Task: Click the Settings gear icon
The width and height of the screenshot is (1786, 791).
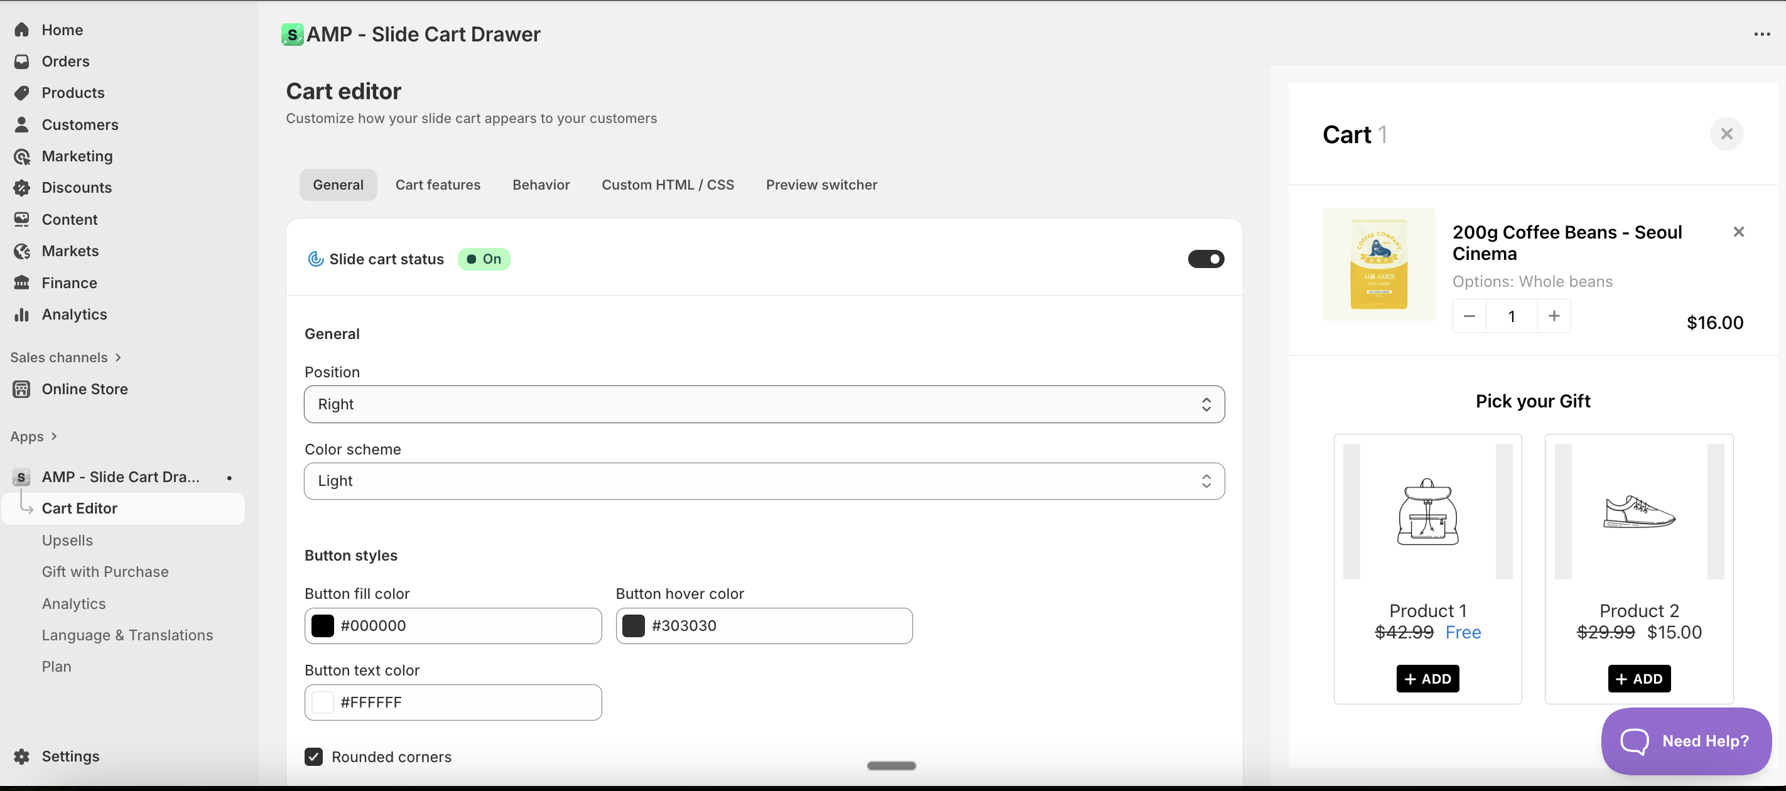Action: point(21,756)
